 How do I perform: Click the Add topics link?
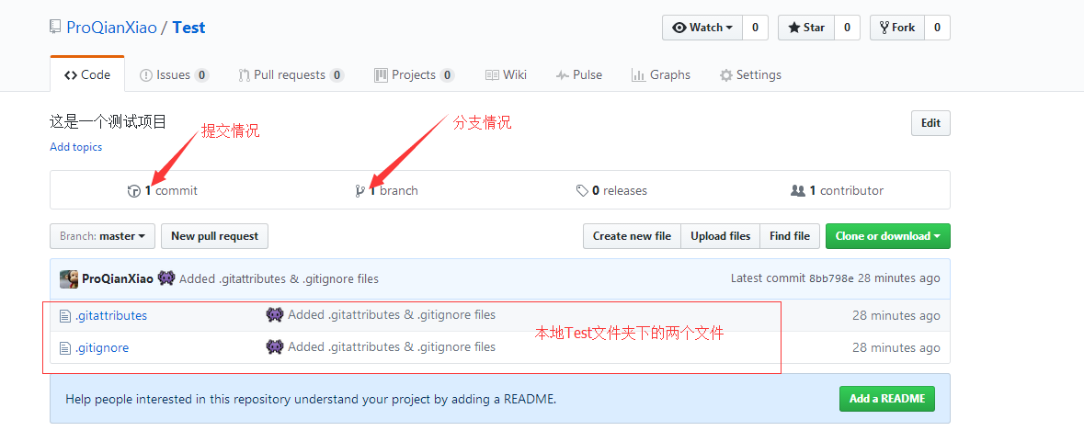[x=76, y=147]
